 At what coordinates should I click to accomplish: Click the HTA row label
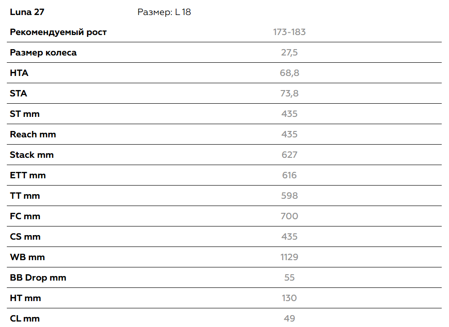(x=19, y=73)
